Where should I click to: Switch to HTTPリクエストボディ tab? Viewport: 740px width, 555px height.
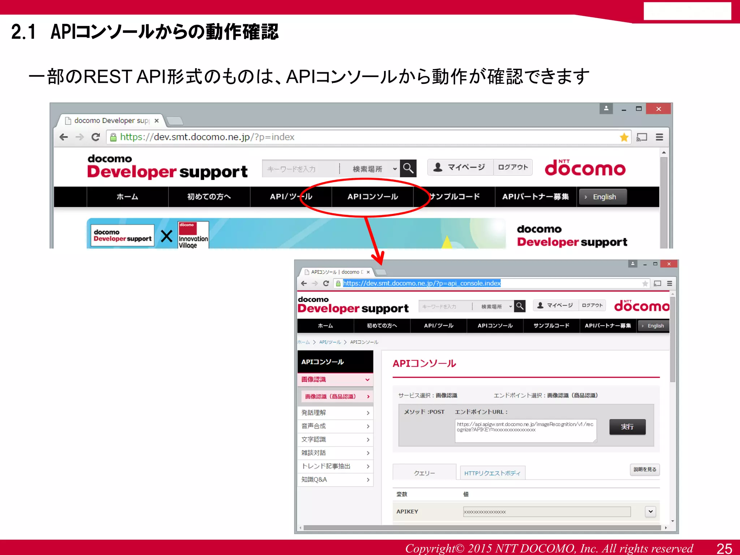492,473
